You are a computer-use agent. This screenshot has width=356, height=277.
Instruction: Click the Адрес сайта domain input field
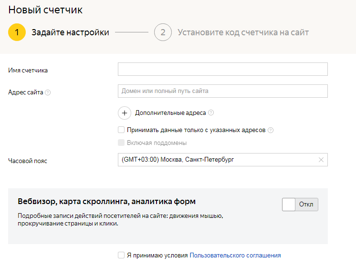point(222,91)
